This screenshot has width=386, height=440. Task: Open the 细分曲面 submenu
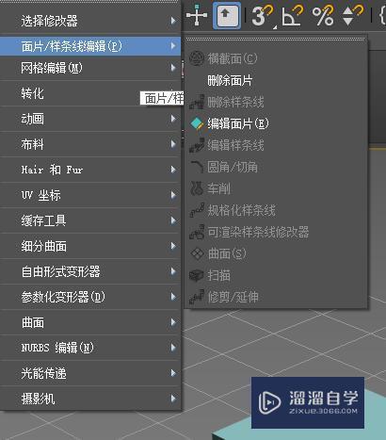(90, 246)
